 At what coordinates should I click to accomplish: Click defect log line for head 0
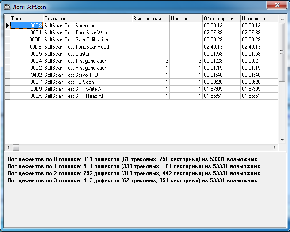coord(132,159)
